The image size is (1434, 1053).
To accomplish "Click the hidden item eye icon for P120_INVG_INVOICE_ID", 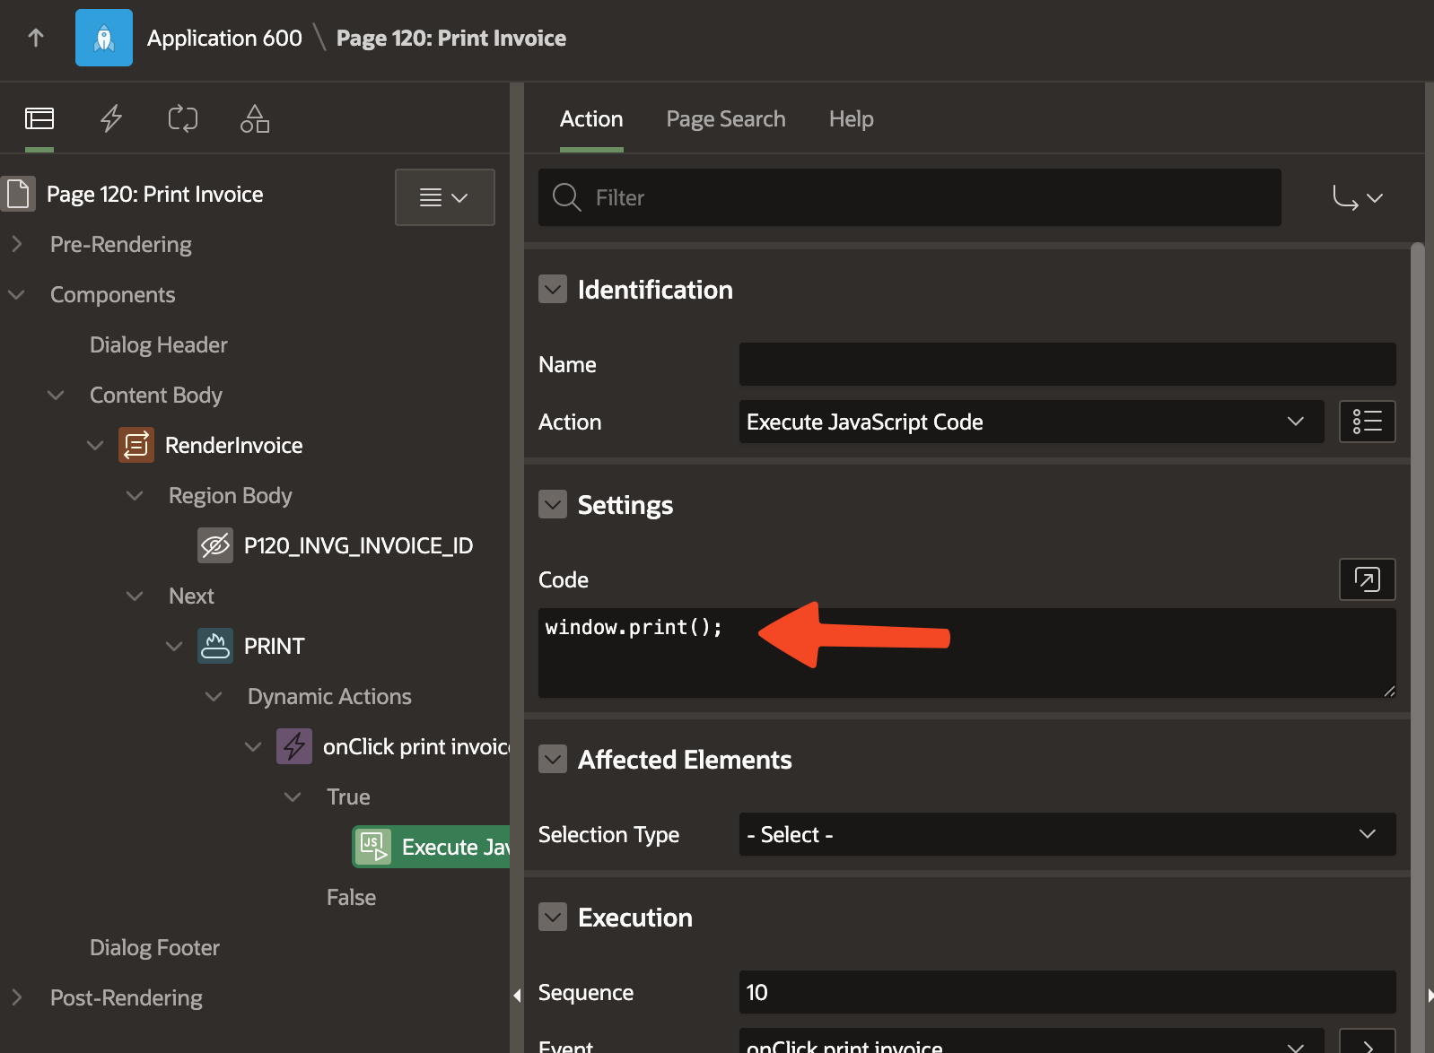I will pyautogui.click(x=215, y=545).
